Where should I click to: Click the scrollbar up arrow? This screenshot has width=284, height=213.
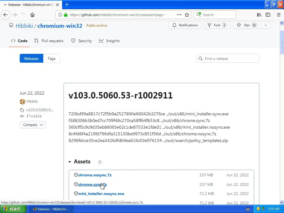click(x=282, y=23)
